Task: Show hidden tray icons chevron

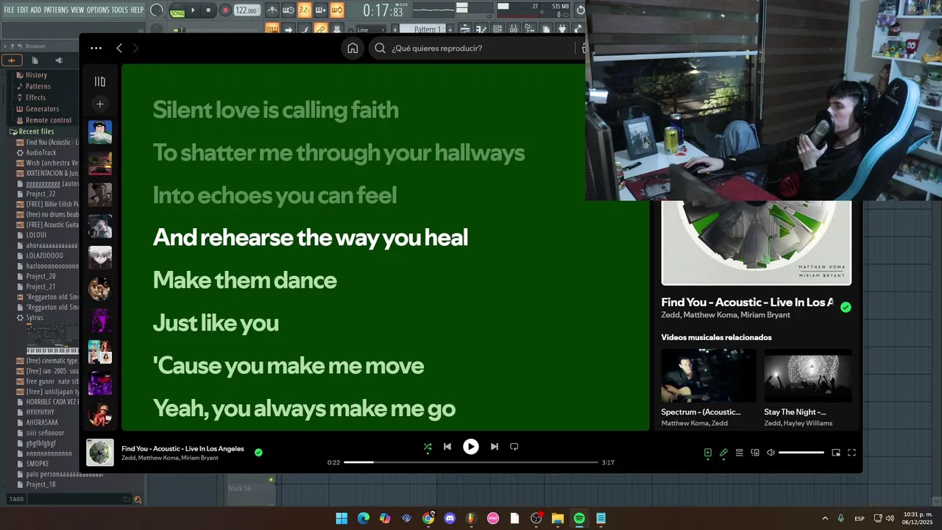Action: click(x=824, y=518)
